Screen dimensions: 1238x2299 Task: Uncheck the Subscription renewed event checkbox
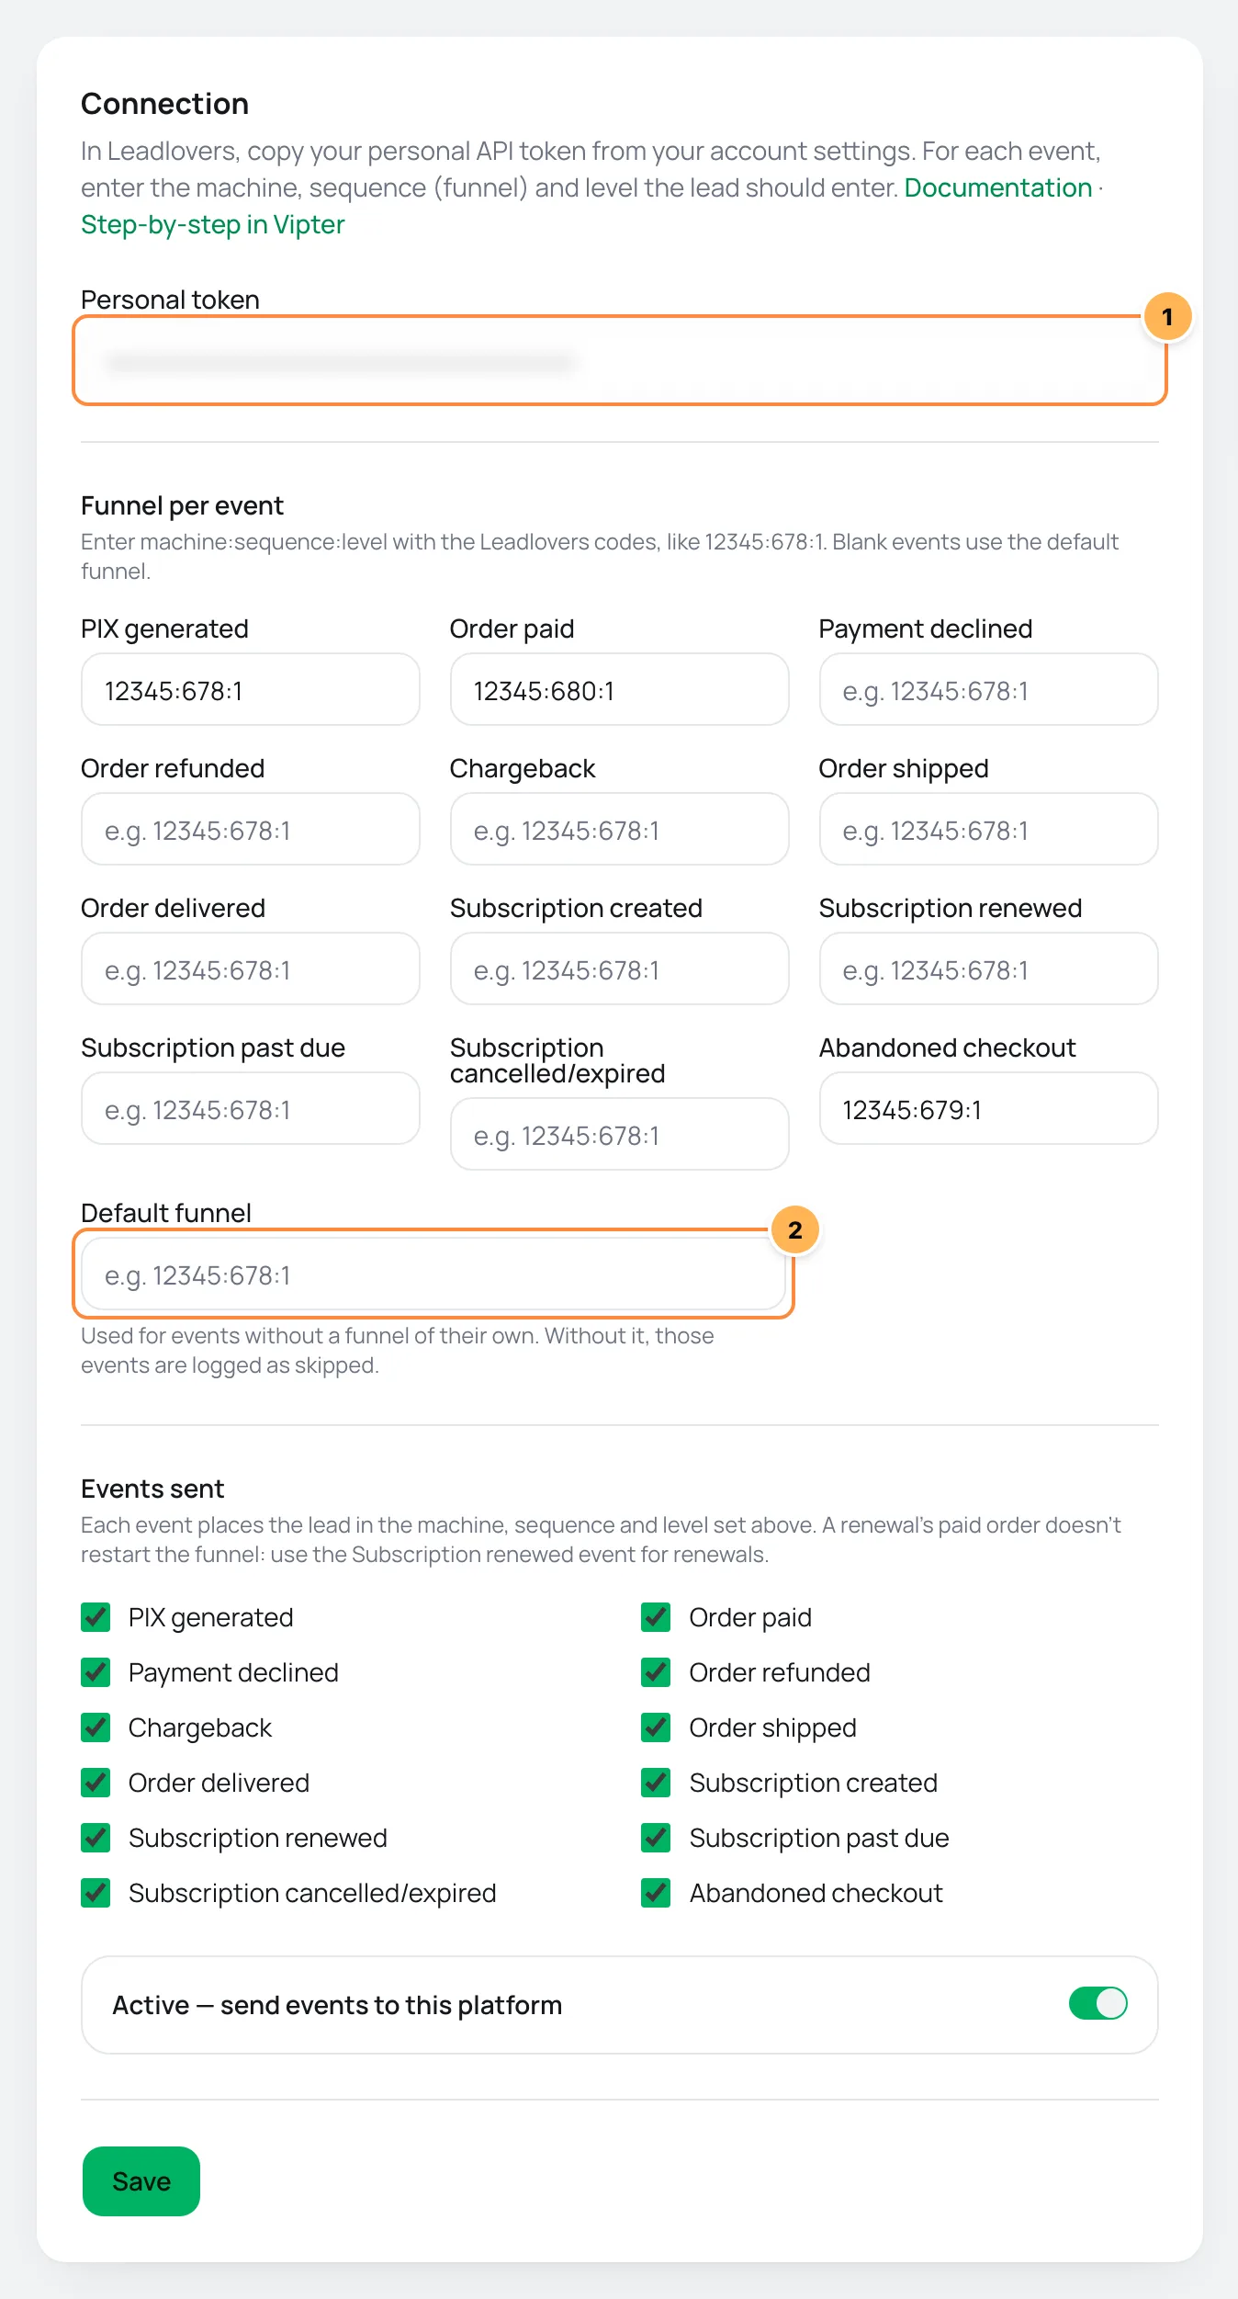click(x=96, y=1838)
